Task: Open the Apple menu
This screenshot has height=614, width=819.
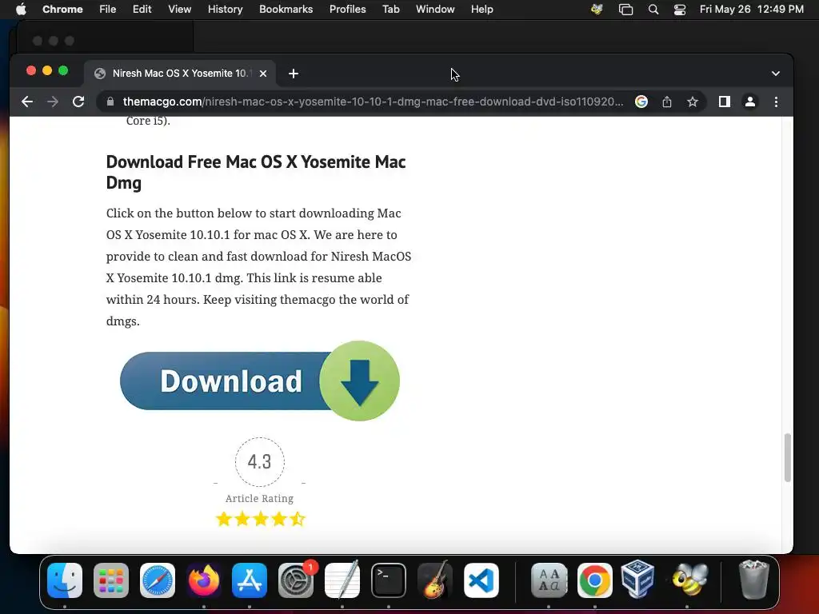Action: (x=21, y=10)
